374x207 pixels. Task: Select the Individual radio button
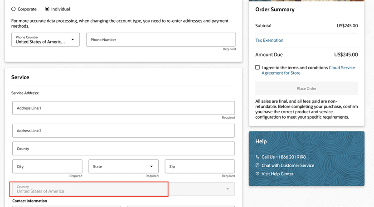click(47, 9)
